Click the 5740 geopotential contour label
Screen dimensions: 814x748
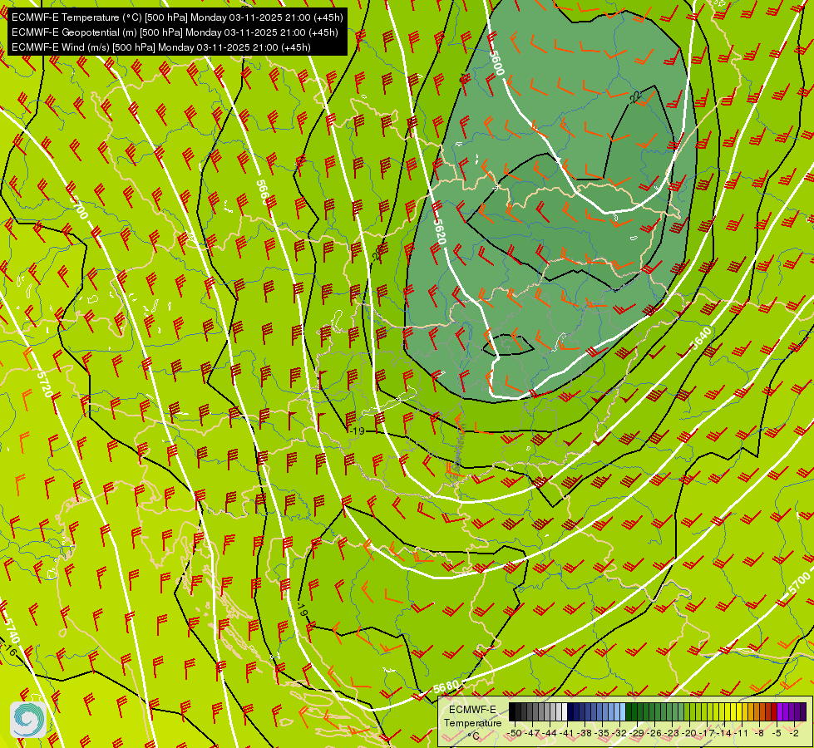12,630
